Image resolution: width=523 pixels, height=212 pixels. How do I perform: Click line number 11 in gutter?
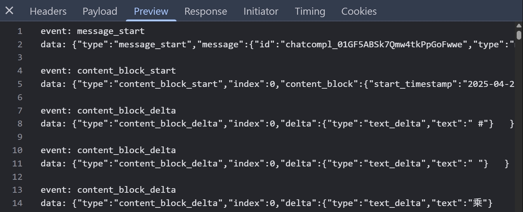(17, 163)
